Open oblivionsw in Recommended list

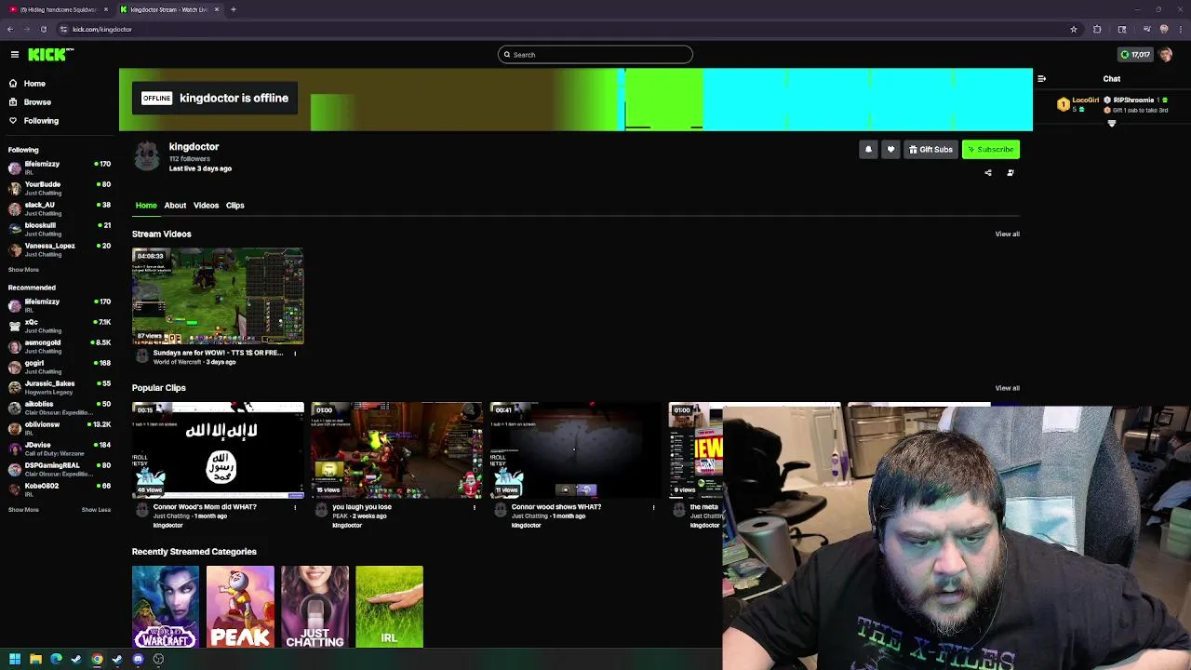[x=59, y=429]
